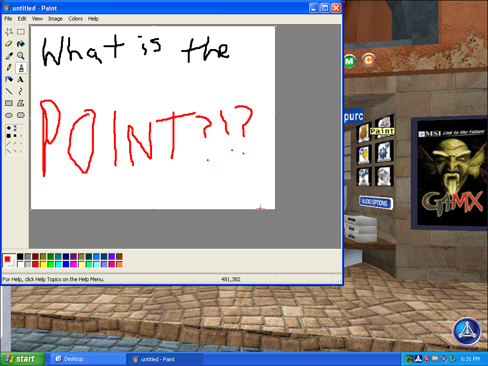Open the Colors menu
This screenshot has height=366, width=488.
pos(75,19)
